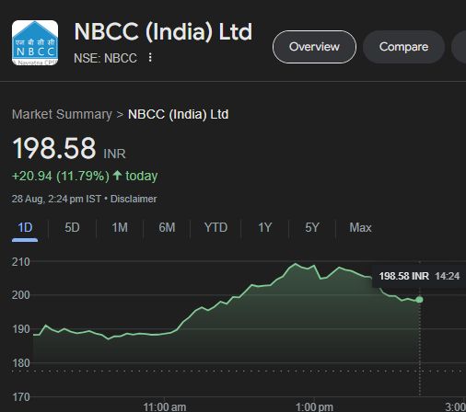Image resolution: width=466 pixels, height=412 pixels.
Task: Click the partially visible button after Compare
Action: coord(459,47)
